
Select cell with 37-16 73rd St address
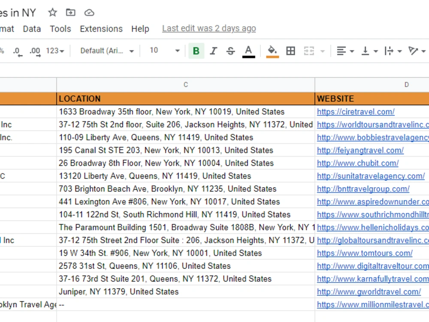coord(186,279)
